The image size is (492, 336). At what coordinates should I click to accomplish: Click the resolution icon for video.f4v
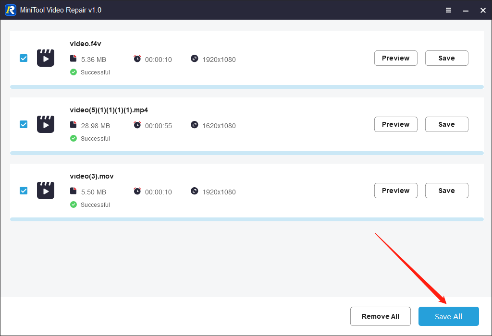(x=194, y=59)
